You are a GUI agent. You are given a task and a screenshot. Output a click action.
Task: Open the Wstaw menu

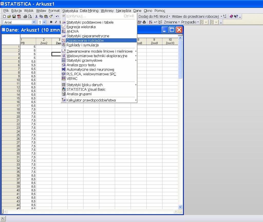41,11
